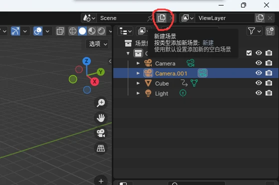Add a new ViewLayer with its copy icon
The image size is (279, 185).
(260, 18)
